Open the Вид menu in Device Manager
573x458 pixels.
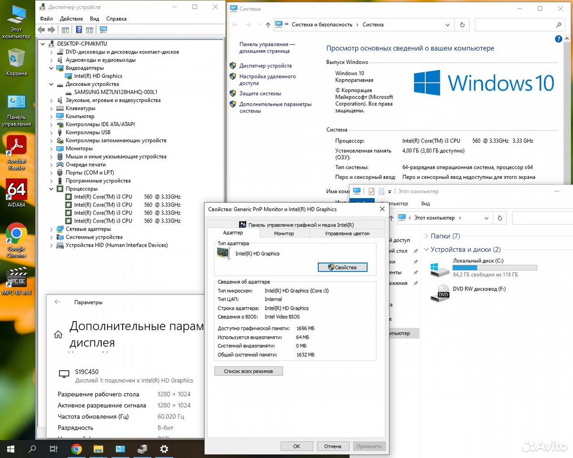point(95,19)
